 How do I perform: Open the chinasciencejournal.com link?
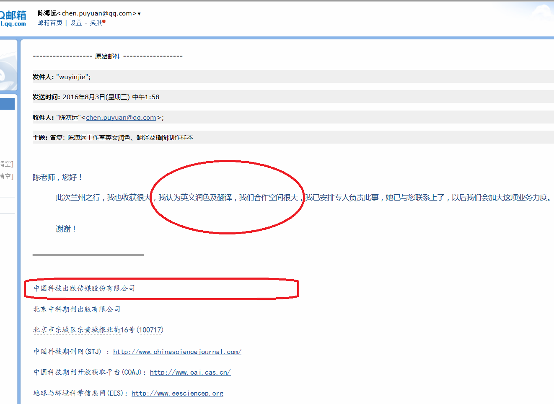[177, 352]
